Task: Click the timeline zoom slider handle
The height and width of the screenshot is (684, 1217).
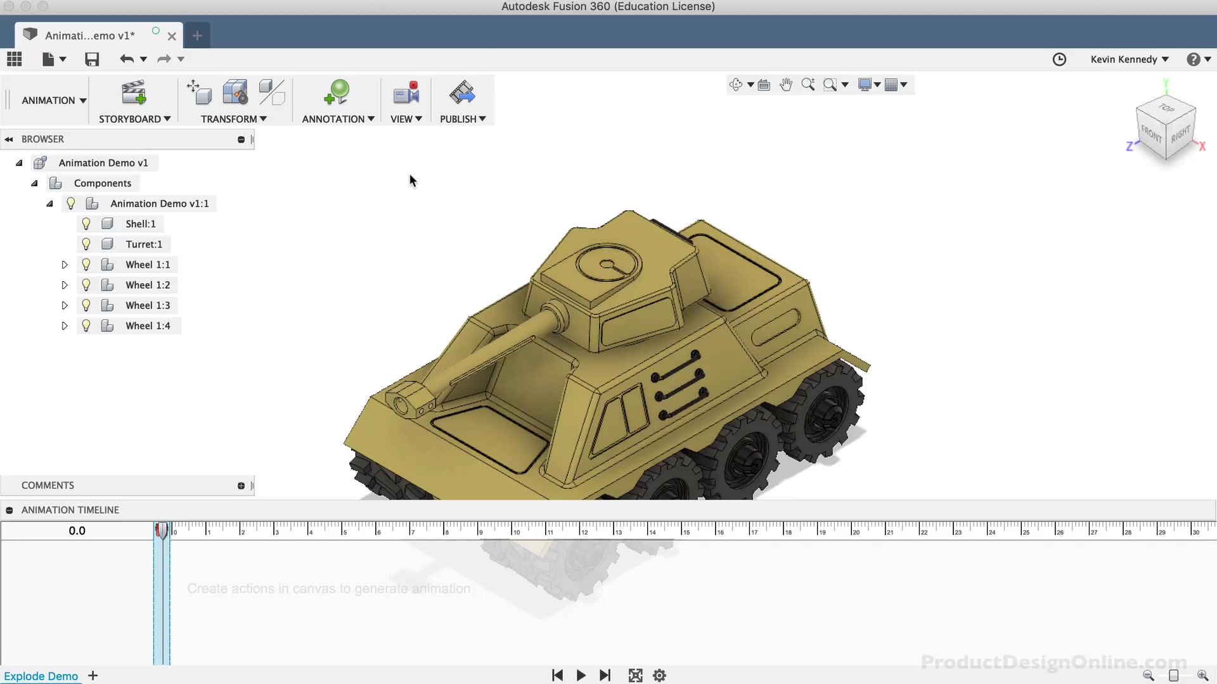Action: click(1173, 675)
